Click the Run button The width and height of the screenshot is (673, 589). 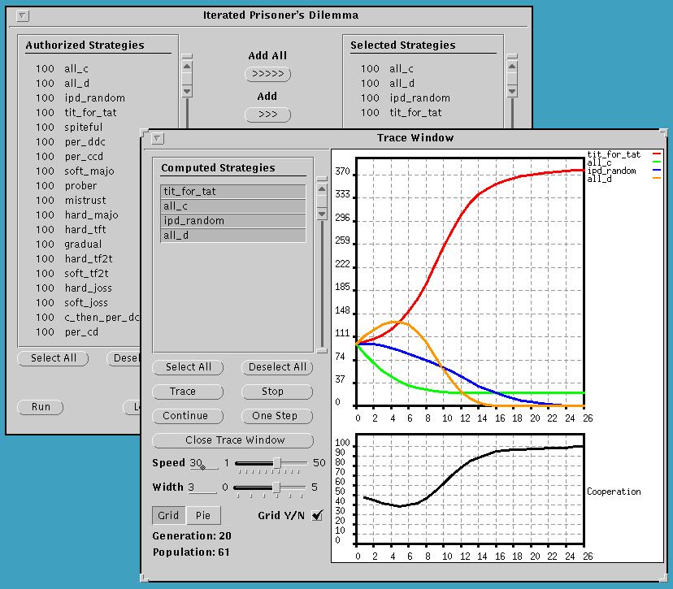(41, 407)
